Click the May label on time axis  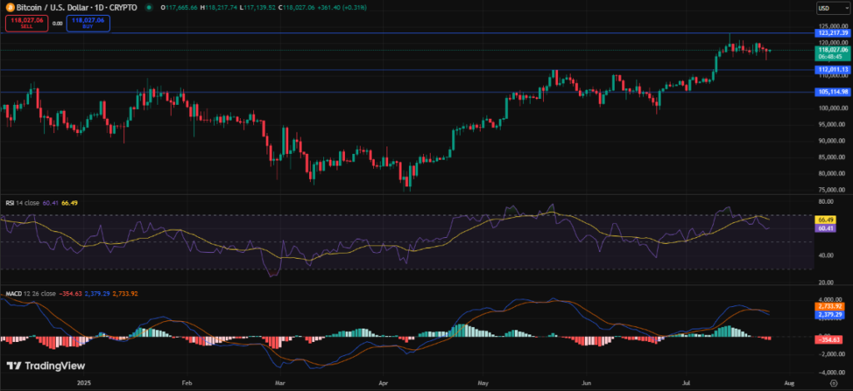coord(484,383)
